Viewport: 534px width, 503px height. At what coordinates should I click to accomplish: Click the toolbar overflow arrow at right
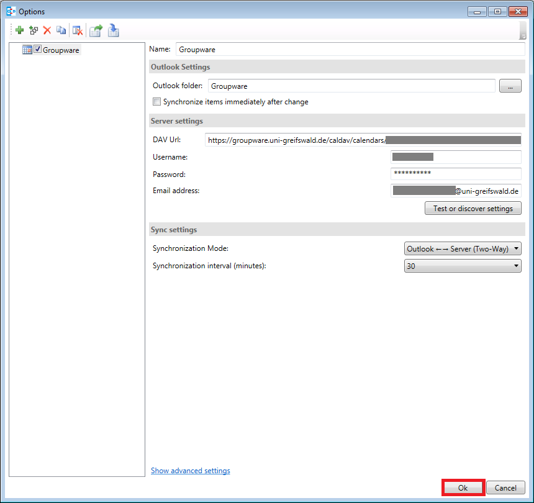(523, 36)
